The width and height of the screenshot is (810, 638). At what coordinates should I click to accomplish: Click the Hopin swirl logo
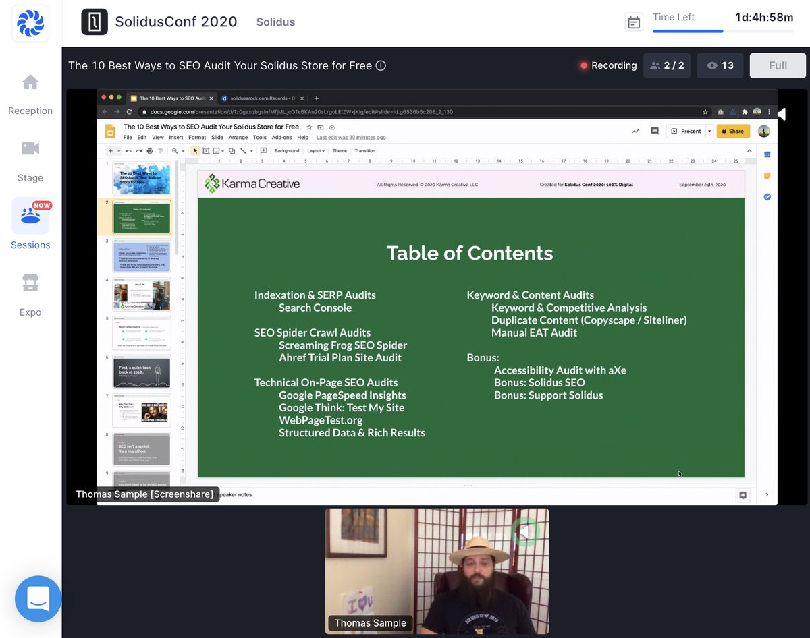[x=30, y=24]
